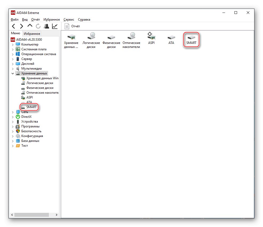The height and width of the screenshot is (227, 263).
Task: Open the Сервис menu
Action: 69,19
